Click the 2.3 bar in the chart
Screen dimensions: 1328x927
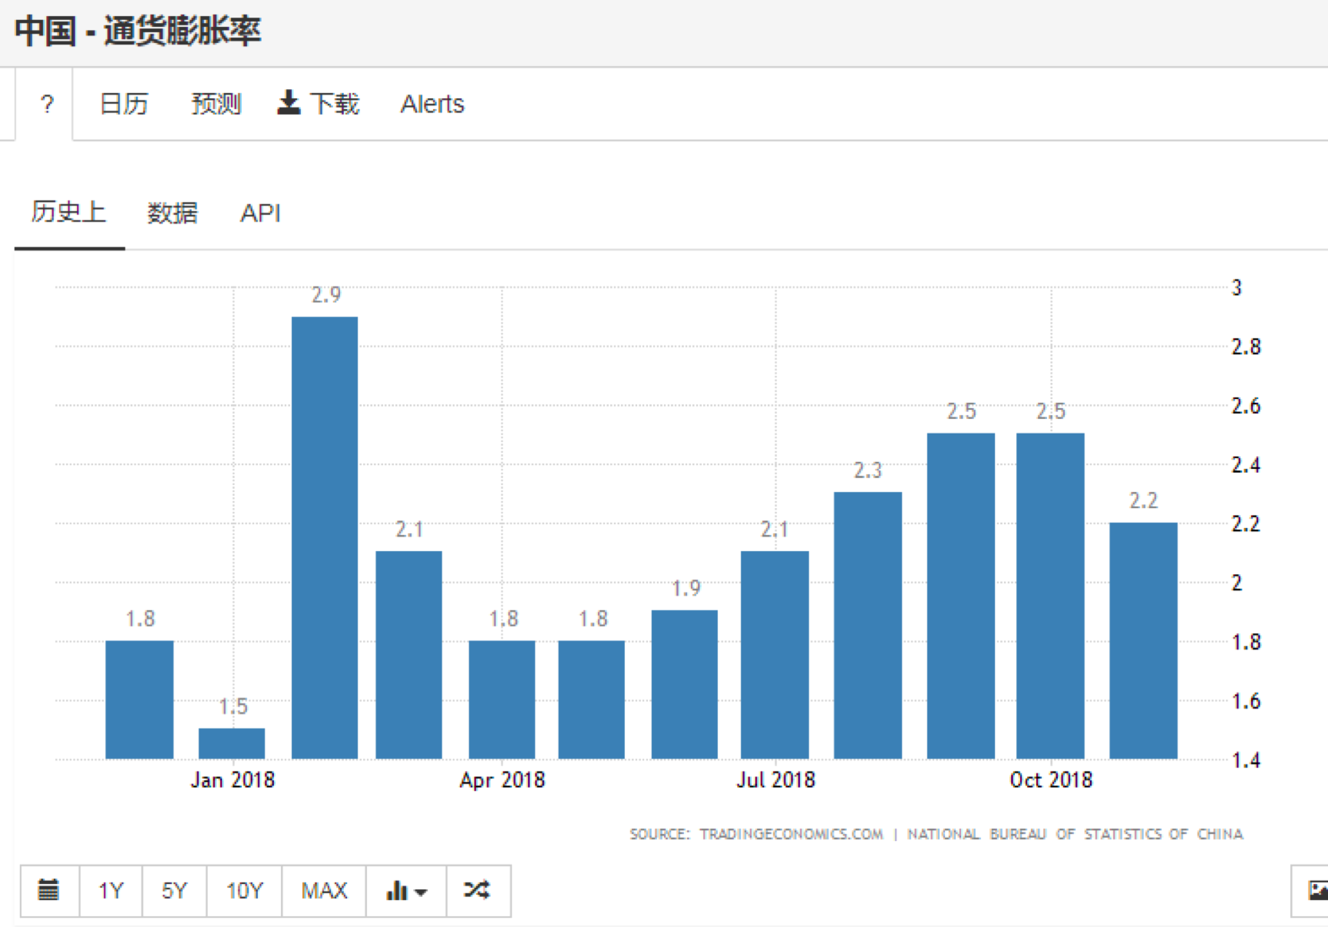coord(867,625)
